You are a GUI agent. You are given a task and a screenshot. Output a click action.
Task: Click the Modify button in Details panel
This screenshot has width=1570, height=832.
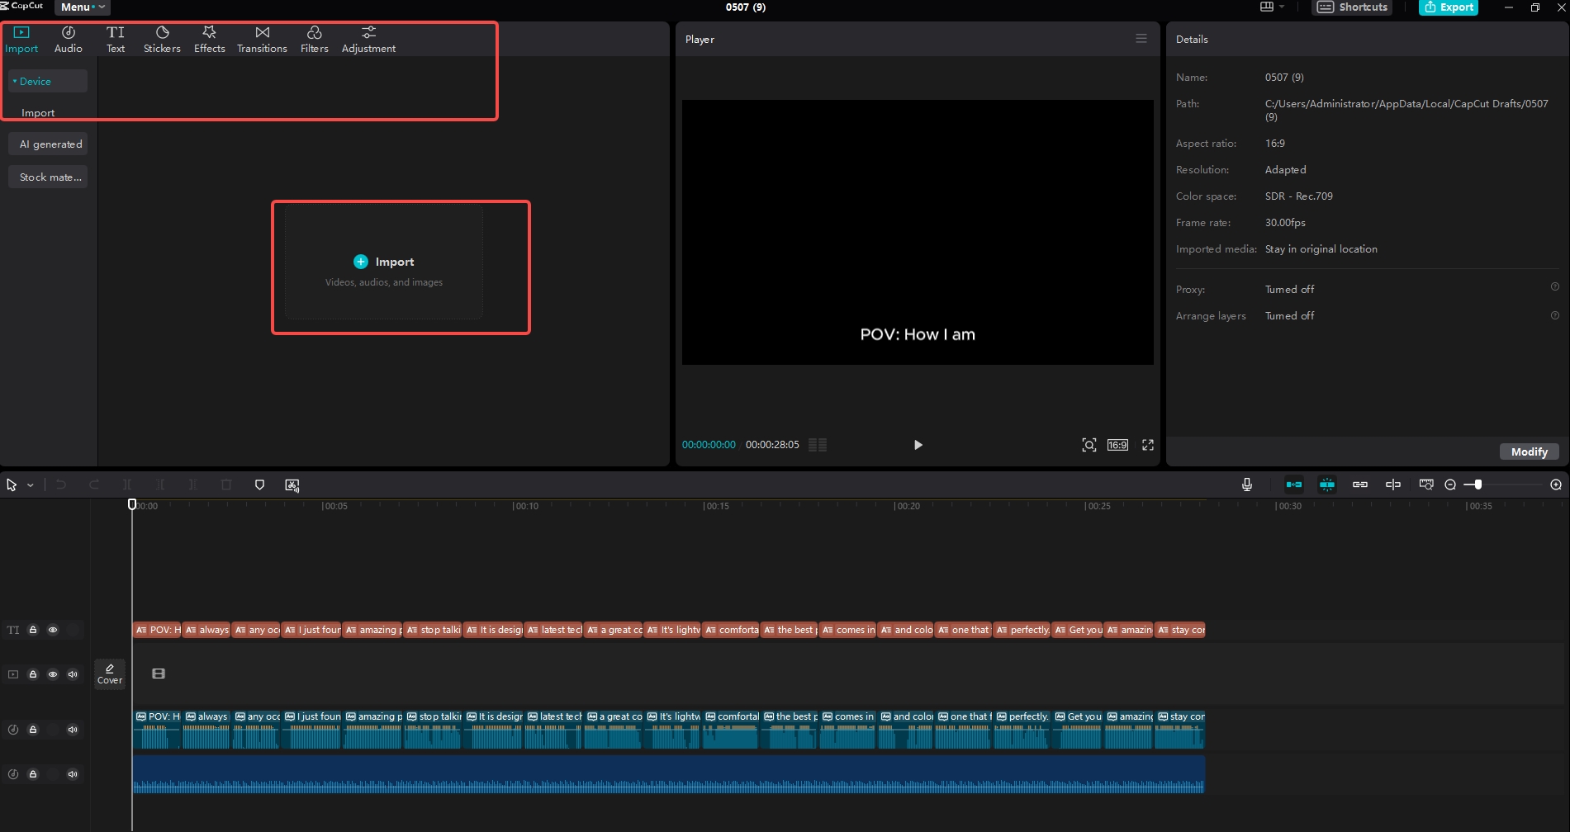[1529, 451]
